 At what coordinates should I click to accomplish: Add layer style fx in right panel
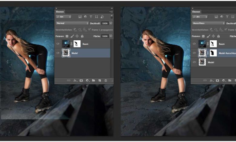tap(211, 81)
